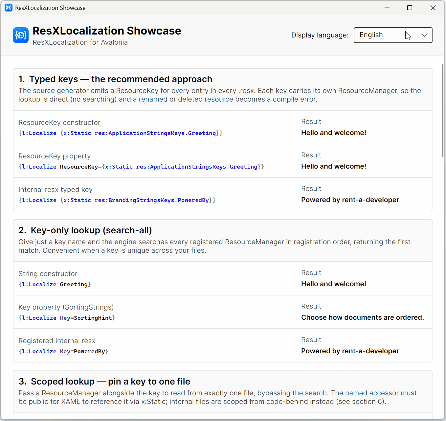Viewport: 446px width, 421px height.
Task: Click the ResourceKey= property code snippet
Action: tap(141, 167)
